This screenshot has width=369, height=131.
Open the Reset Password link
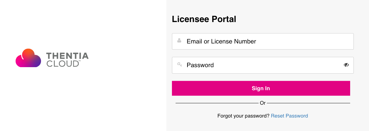pos(289,116)
